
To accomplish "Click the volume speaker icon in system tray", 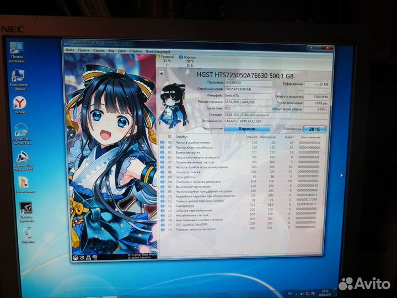I will point(302,294).
